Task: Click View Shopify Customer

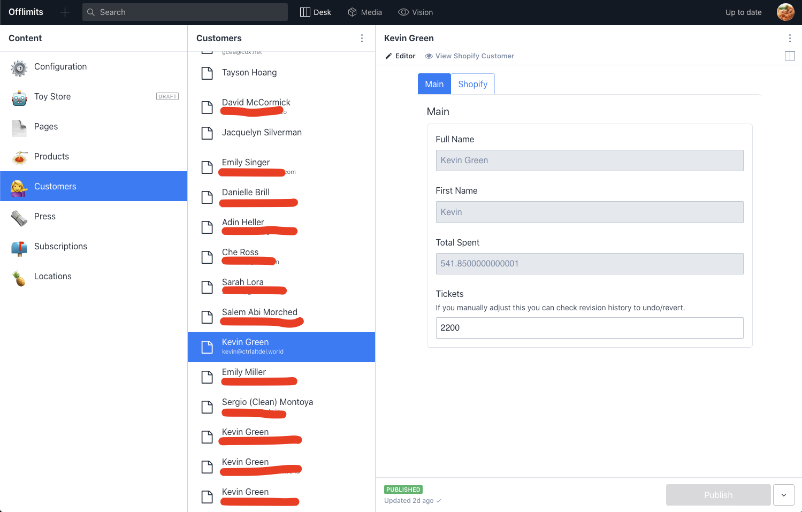Action: [469, 56]
